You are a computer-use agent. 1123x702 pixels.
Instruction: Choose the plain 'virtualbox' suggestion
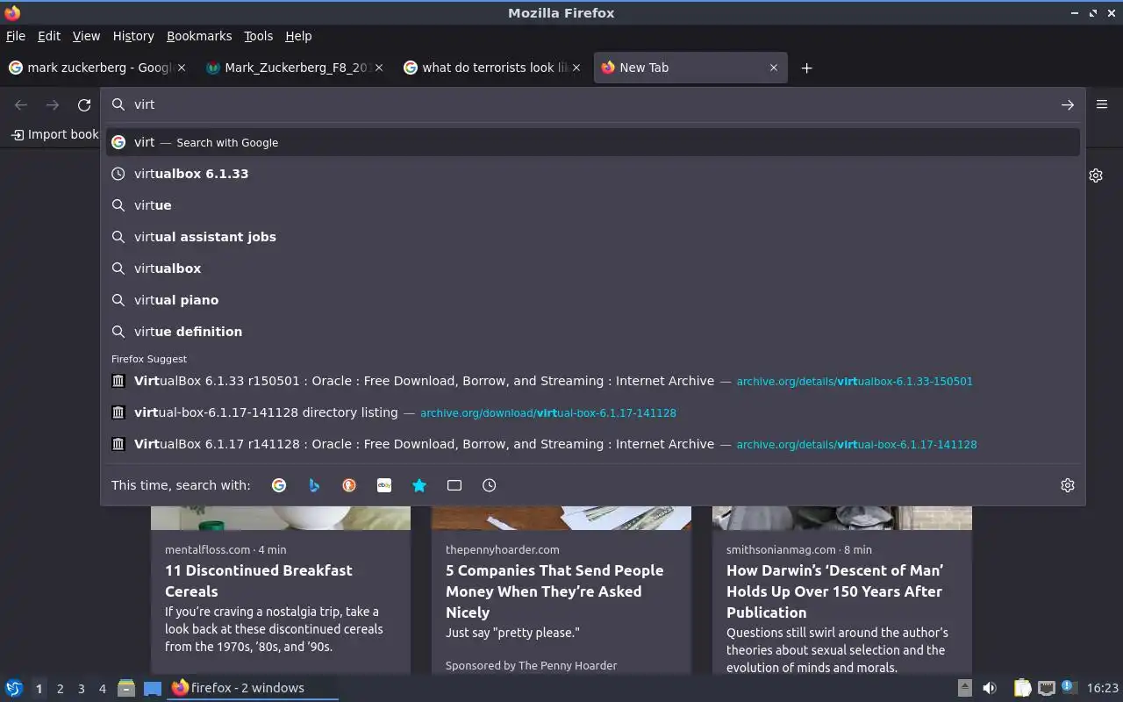click(592, 269)
